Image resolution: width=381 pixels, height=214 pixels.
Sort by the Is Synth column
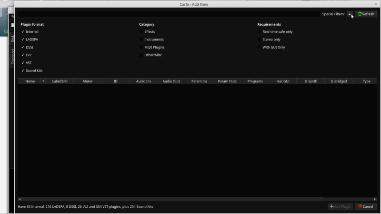point(311,81)
